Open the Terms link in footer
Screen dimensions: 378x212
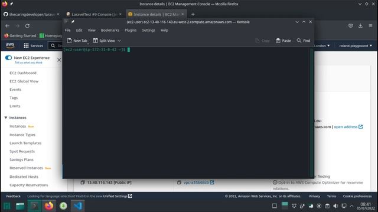click(x=331, y=196)
